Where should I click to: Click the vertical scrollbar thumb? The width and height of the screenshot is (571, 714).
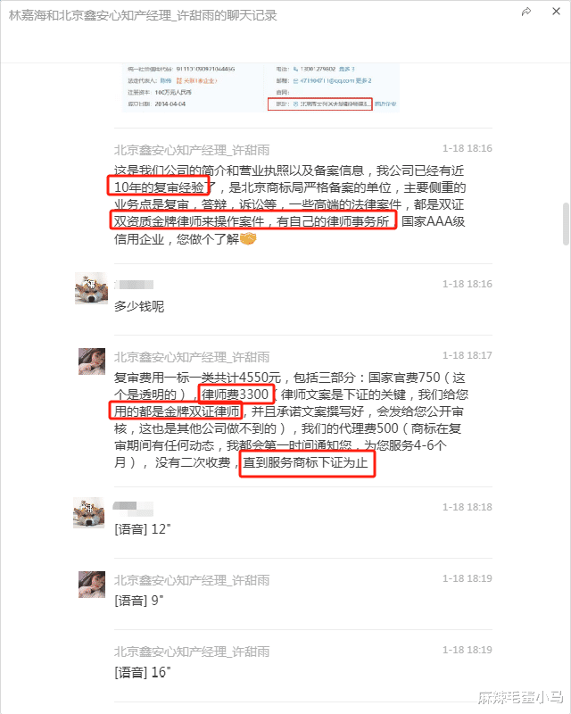click(566, 224)
